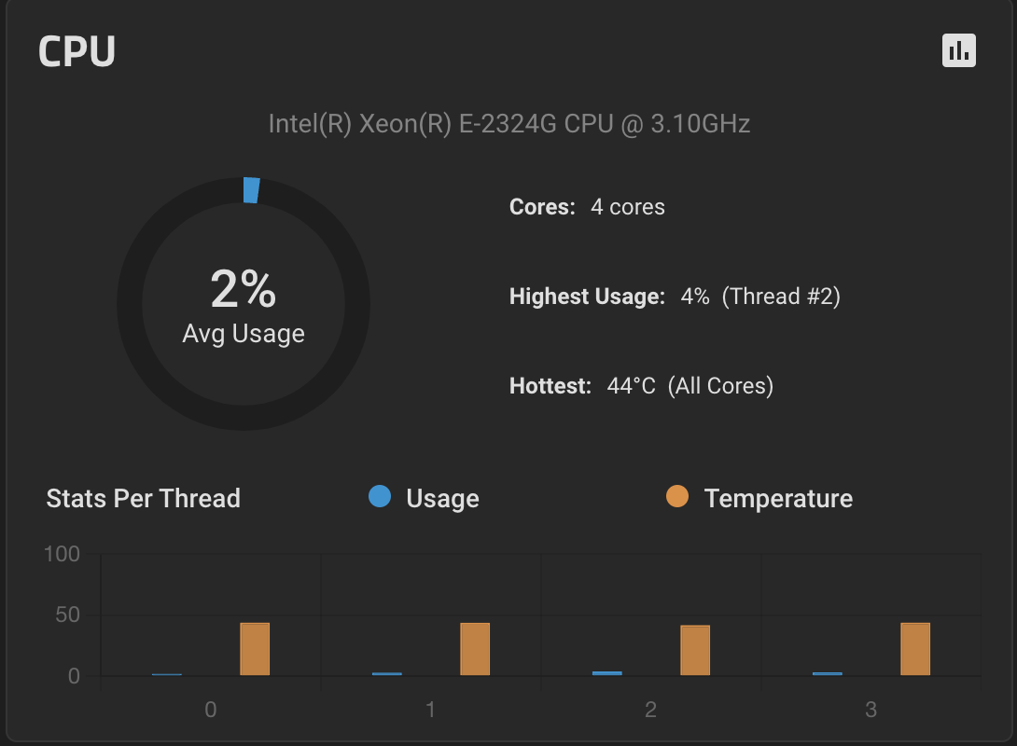Image resolution: width=1017 pixels, height=746 pixels.
Task: Click the blue arc on usage ring
Action: tap(251, 190)
